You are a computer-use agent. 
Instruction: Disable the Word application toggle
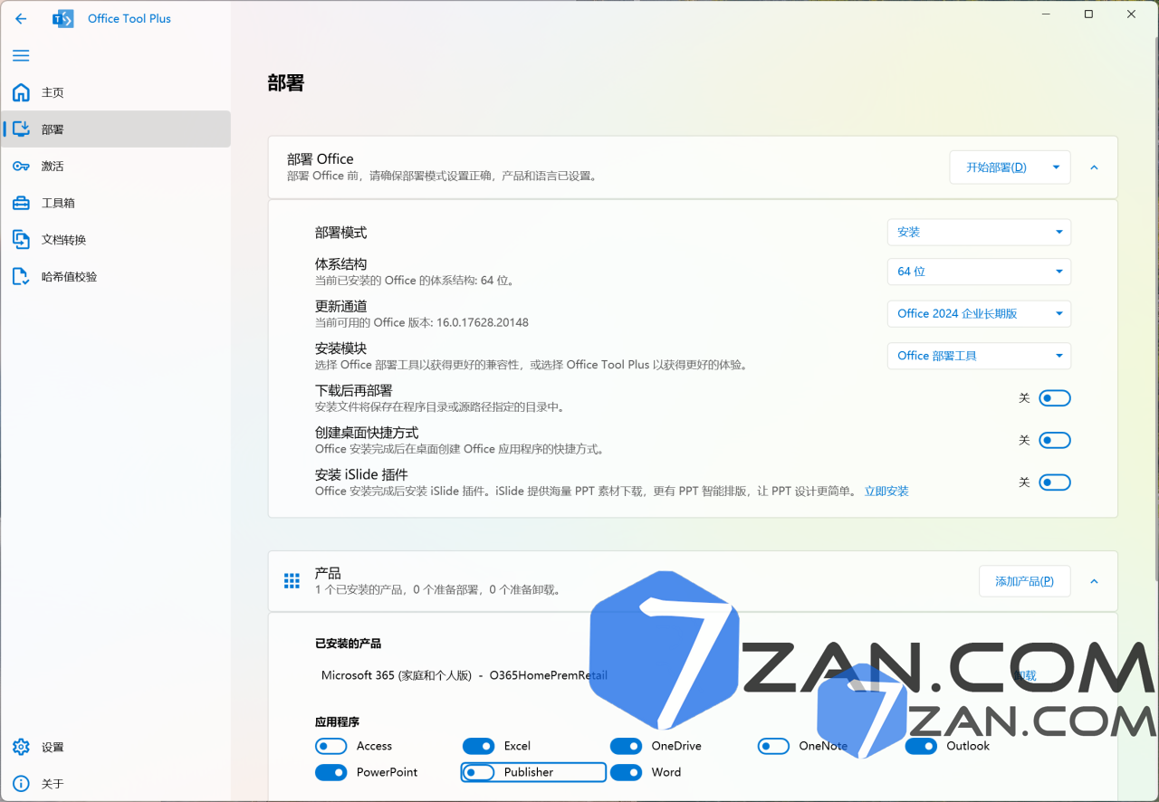pyautogui.click(x=627, y=772)
